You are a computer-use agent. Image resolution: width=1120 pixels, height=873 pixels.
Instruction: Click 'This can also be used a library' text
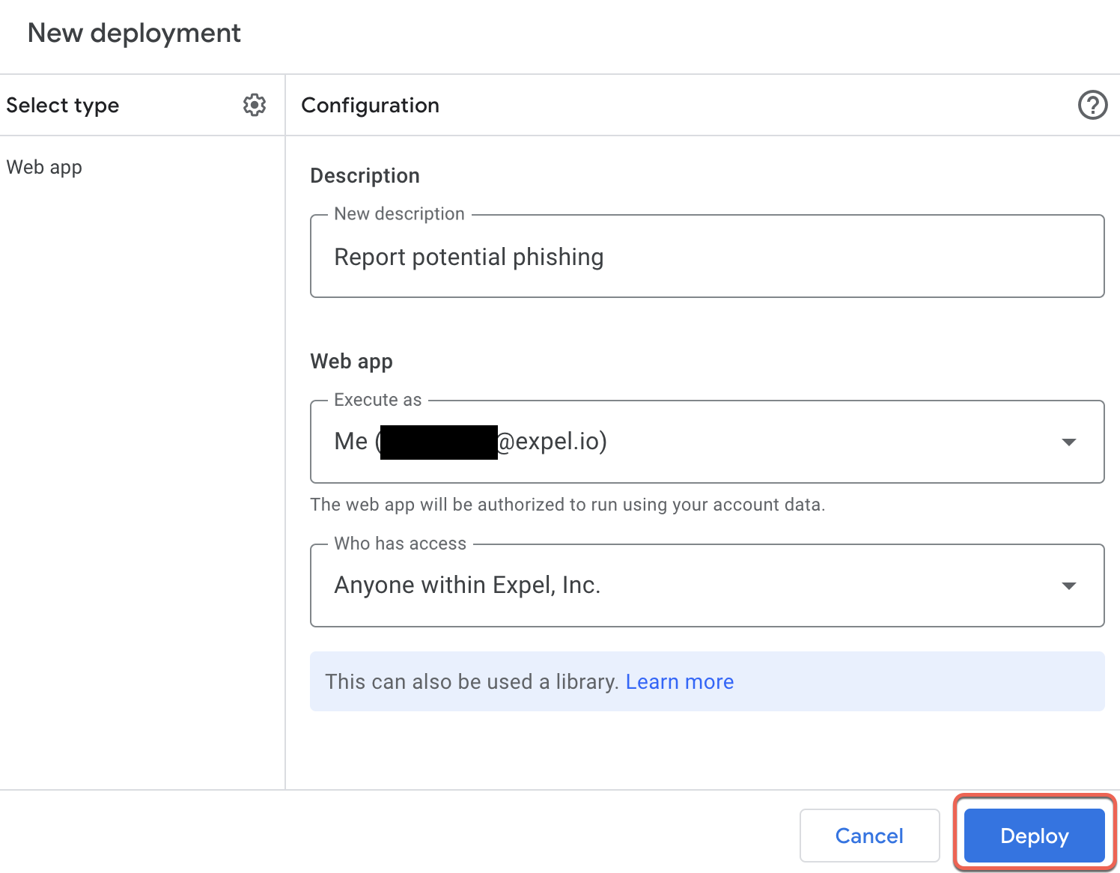(472, 681)
